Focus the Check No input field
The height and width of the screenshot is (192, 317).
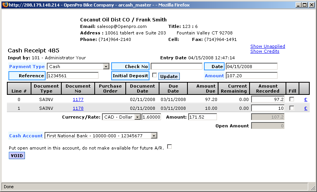176,67
